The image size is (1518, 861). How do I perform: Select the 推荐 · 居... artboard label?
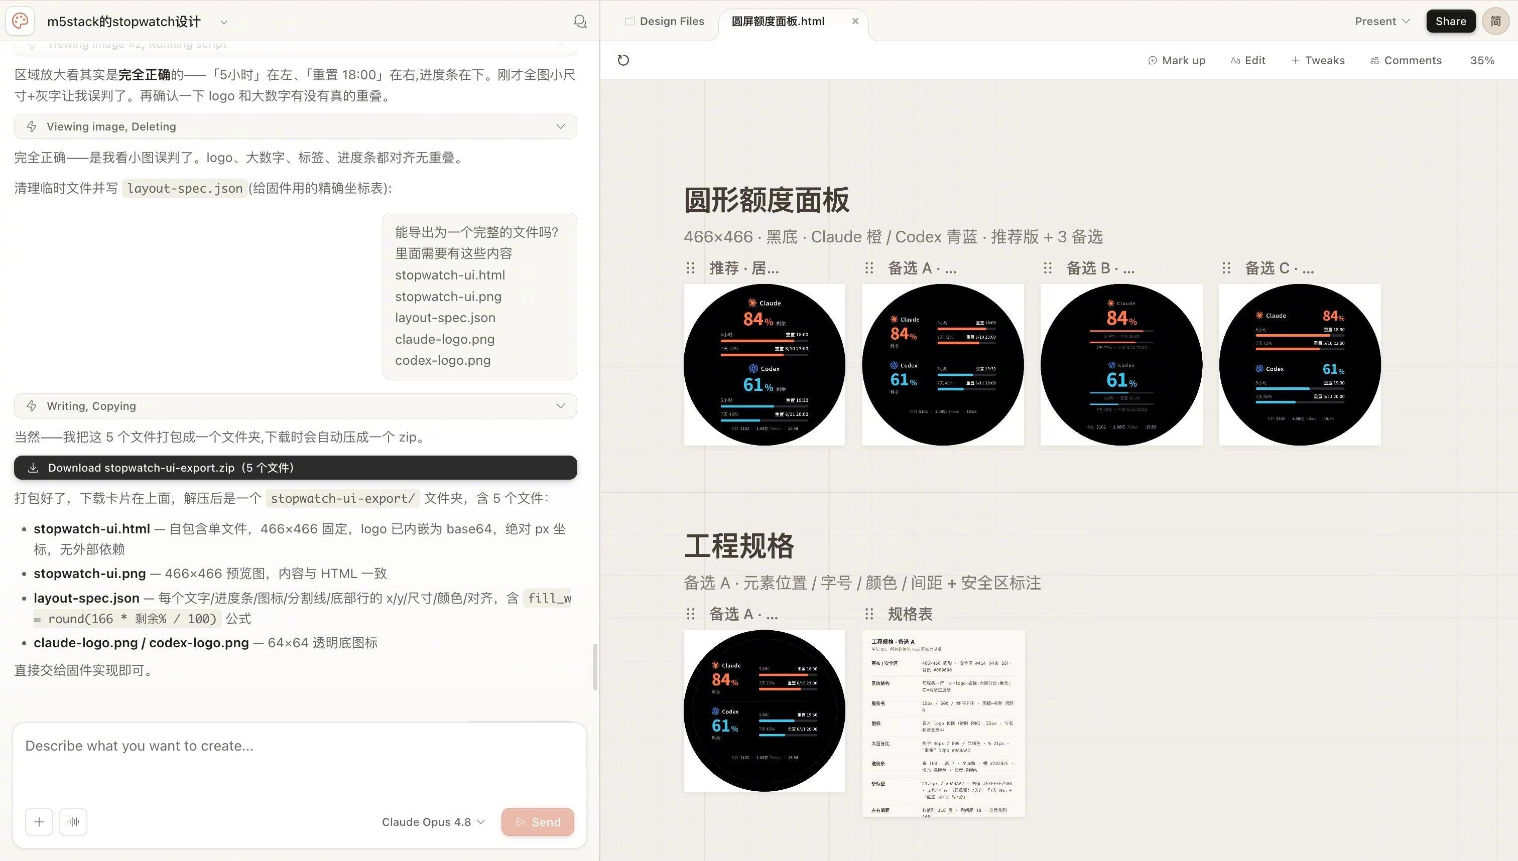[744, 268]
